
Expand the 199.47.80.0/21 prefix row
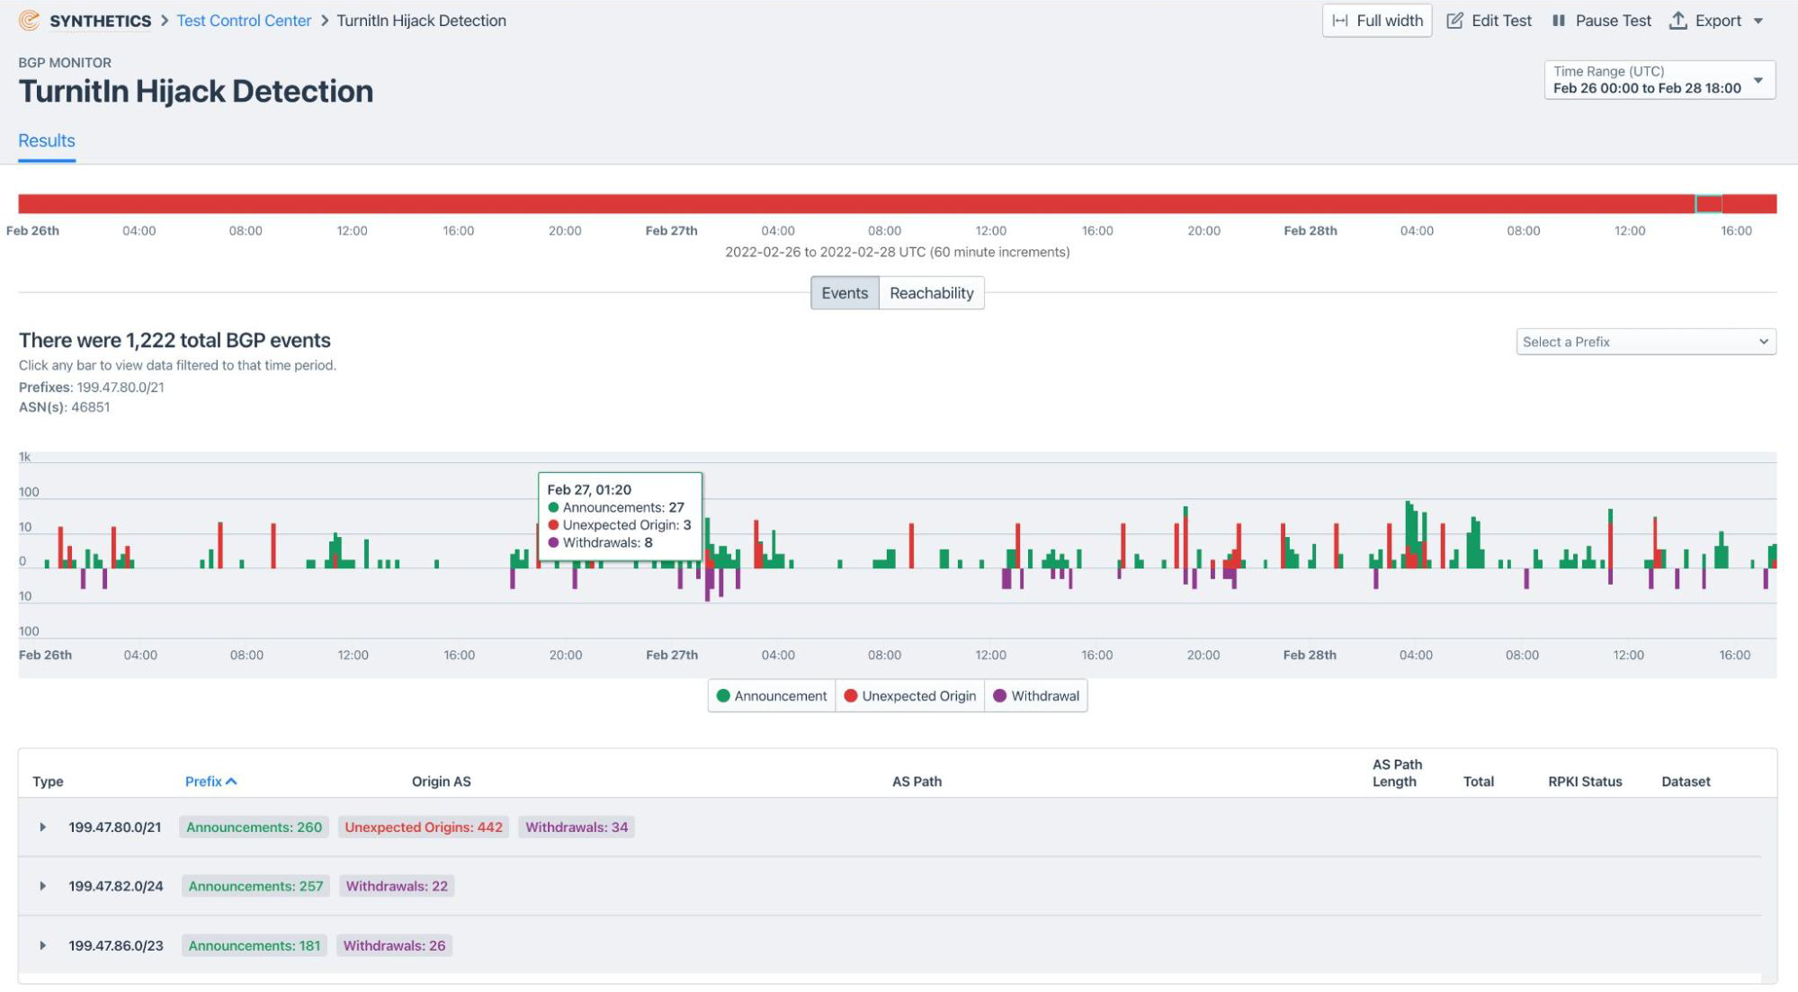pyautogui.click(x=41, y=826)
